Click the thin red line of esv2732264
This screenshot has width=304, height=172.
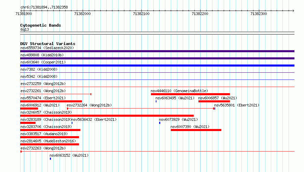[x=141, y=109]
